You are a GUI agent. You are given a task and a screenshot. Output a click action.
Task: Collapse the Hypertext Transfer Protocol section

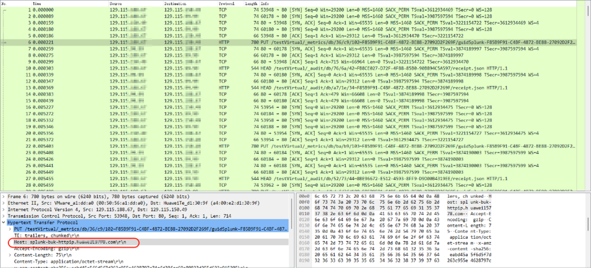pyautogui.click(x=4, y=222)
